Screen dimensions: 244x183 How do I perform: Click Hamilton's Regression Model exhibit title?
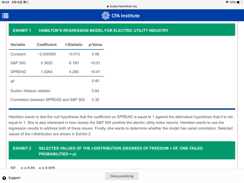[x=103, y=30]
